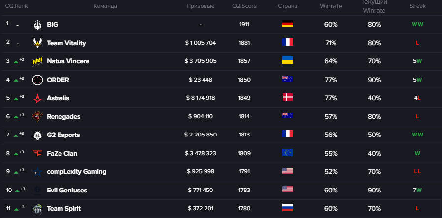Image resolution: width=442 pixels, height=218 pixels.
Task: Open the Natus Vincere team link
Action: [x=68, y=61]
